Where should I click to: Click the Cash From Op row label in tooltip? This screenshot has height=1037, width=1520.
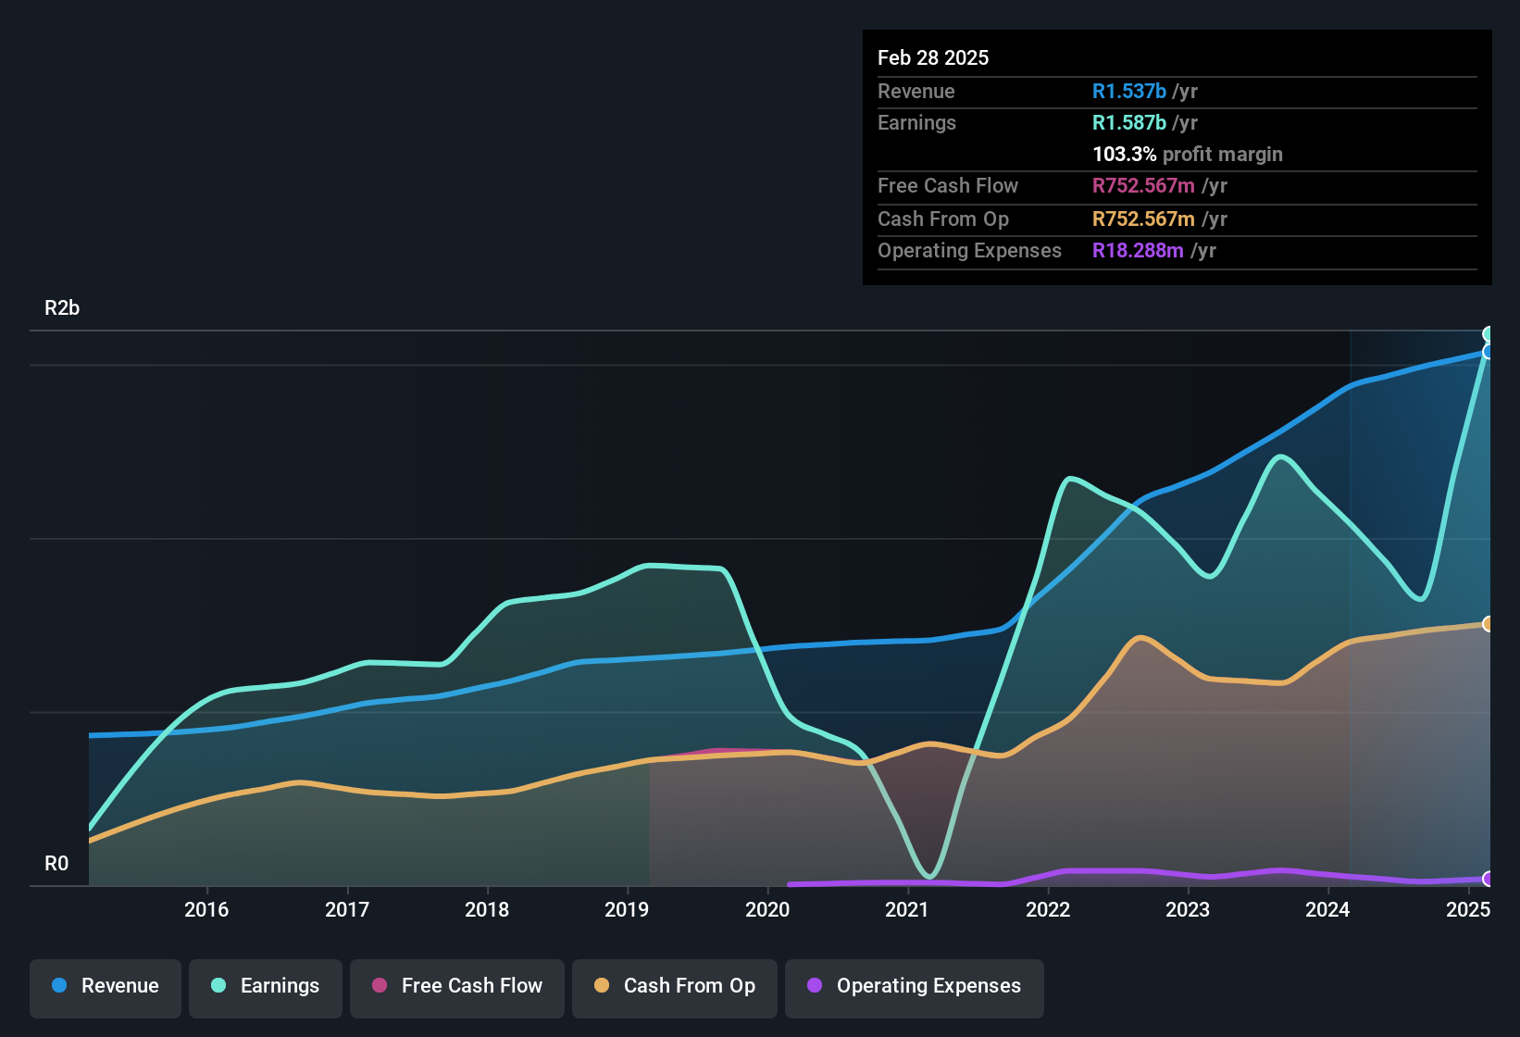click(x=943, y=219)
